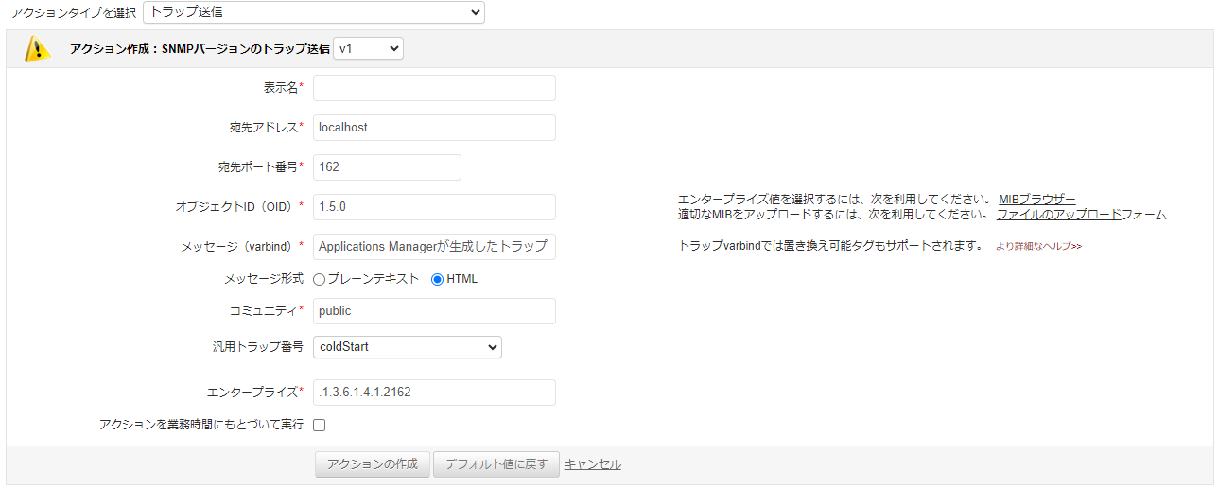Screen dimensions: 1218x489
Task: Open the MIBブラウザー link
Action: (1036, 200)
